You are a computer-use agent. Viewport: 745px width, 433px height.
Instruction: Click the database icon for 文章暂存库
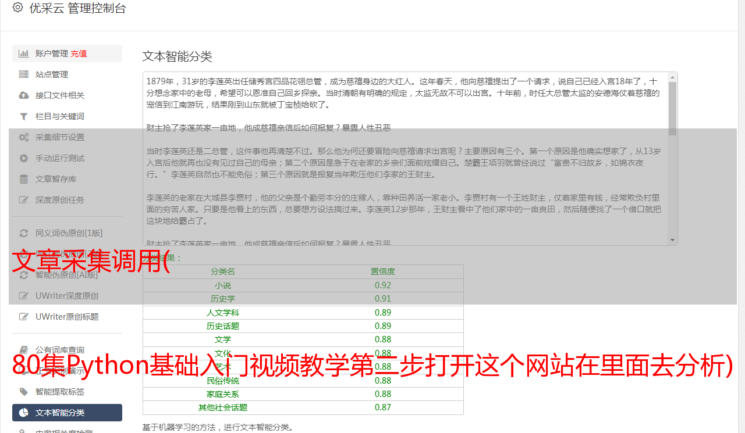[24, 179]
